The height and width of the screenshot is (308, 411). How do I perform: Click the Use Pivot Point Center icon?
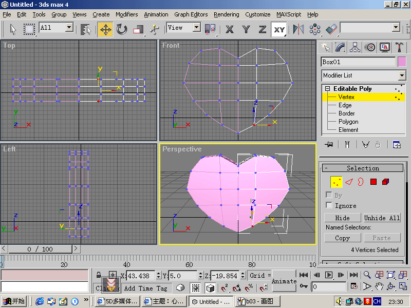point(210,29)
